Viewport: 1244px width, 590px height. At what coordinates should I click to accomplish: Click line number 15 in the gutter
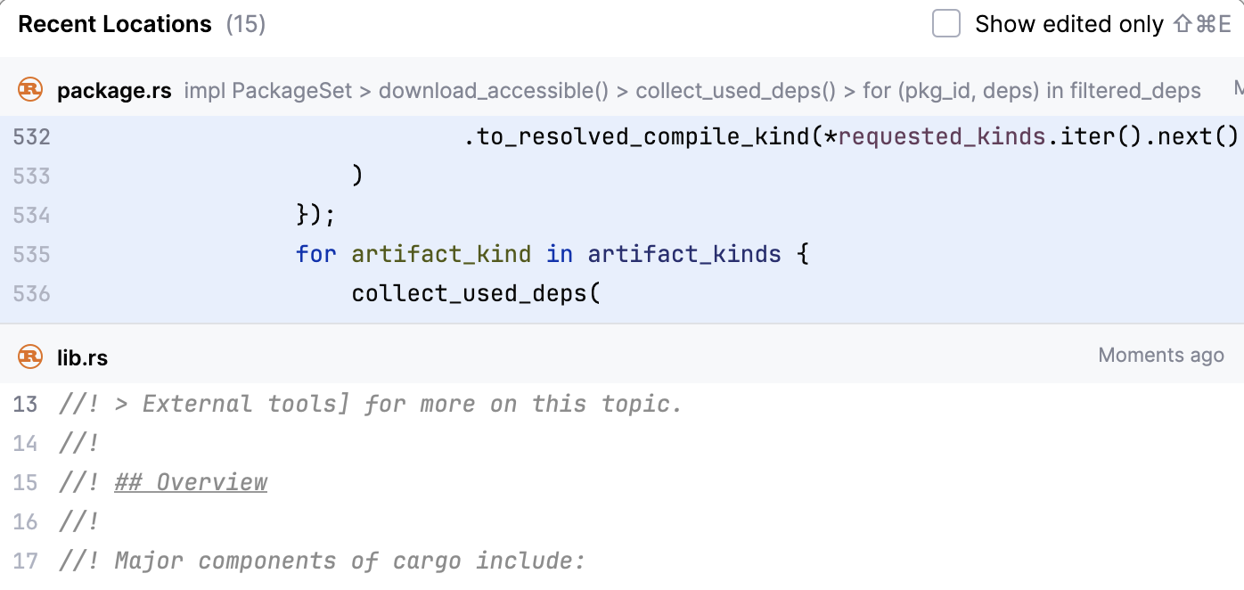(26, 483)
